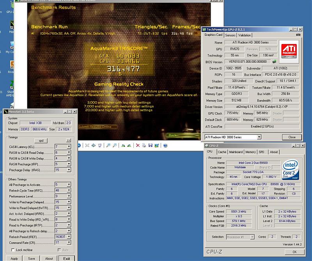Open the Mainboard tab in CPU-Z
The height and width of the screenshot is (261, 312).
click(x=236, y=152)
